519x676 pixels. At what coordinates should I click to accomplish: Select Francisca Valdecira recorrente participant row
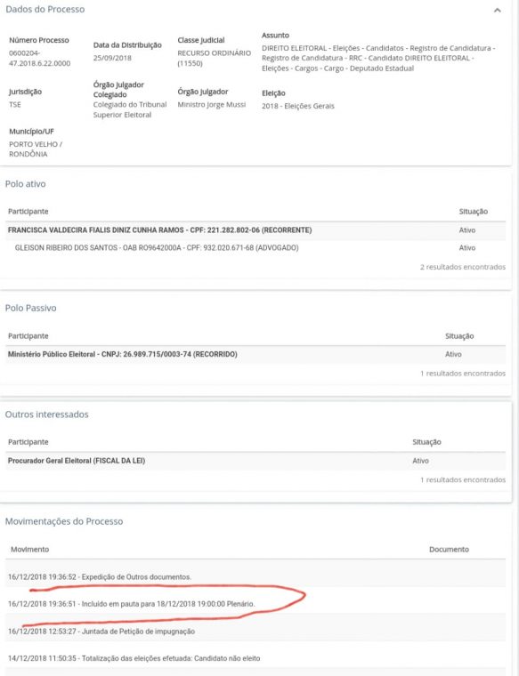[255, 230]
